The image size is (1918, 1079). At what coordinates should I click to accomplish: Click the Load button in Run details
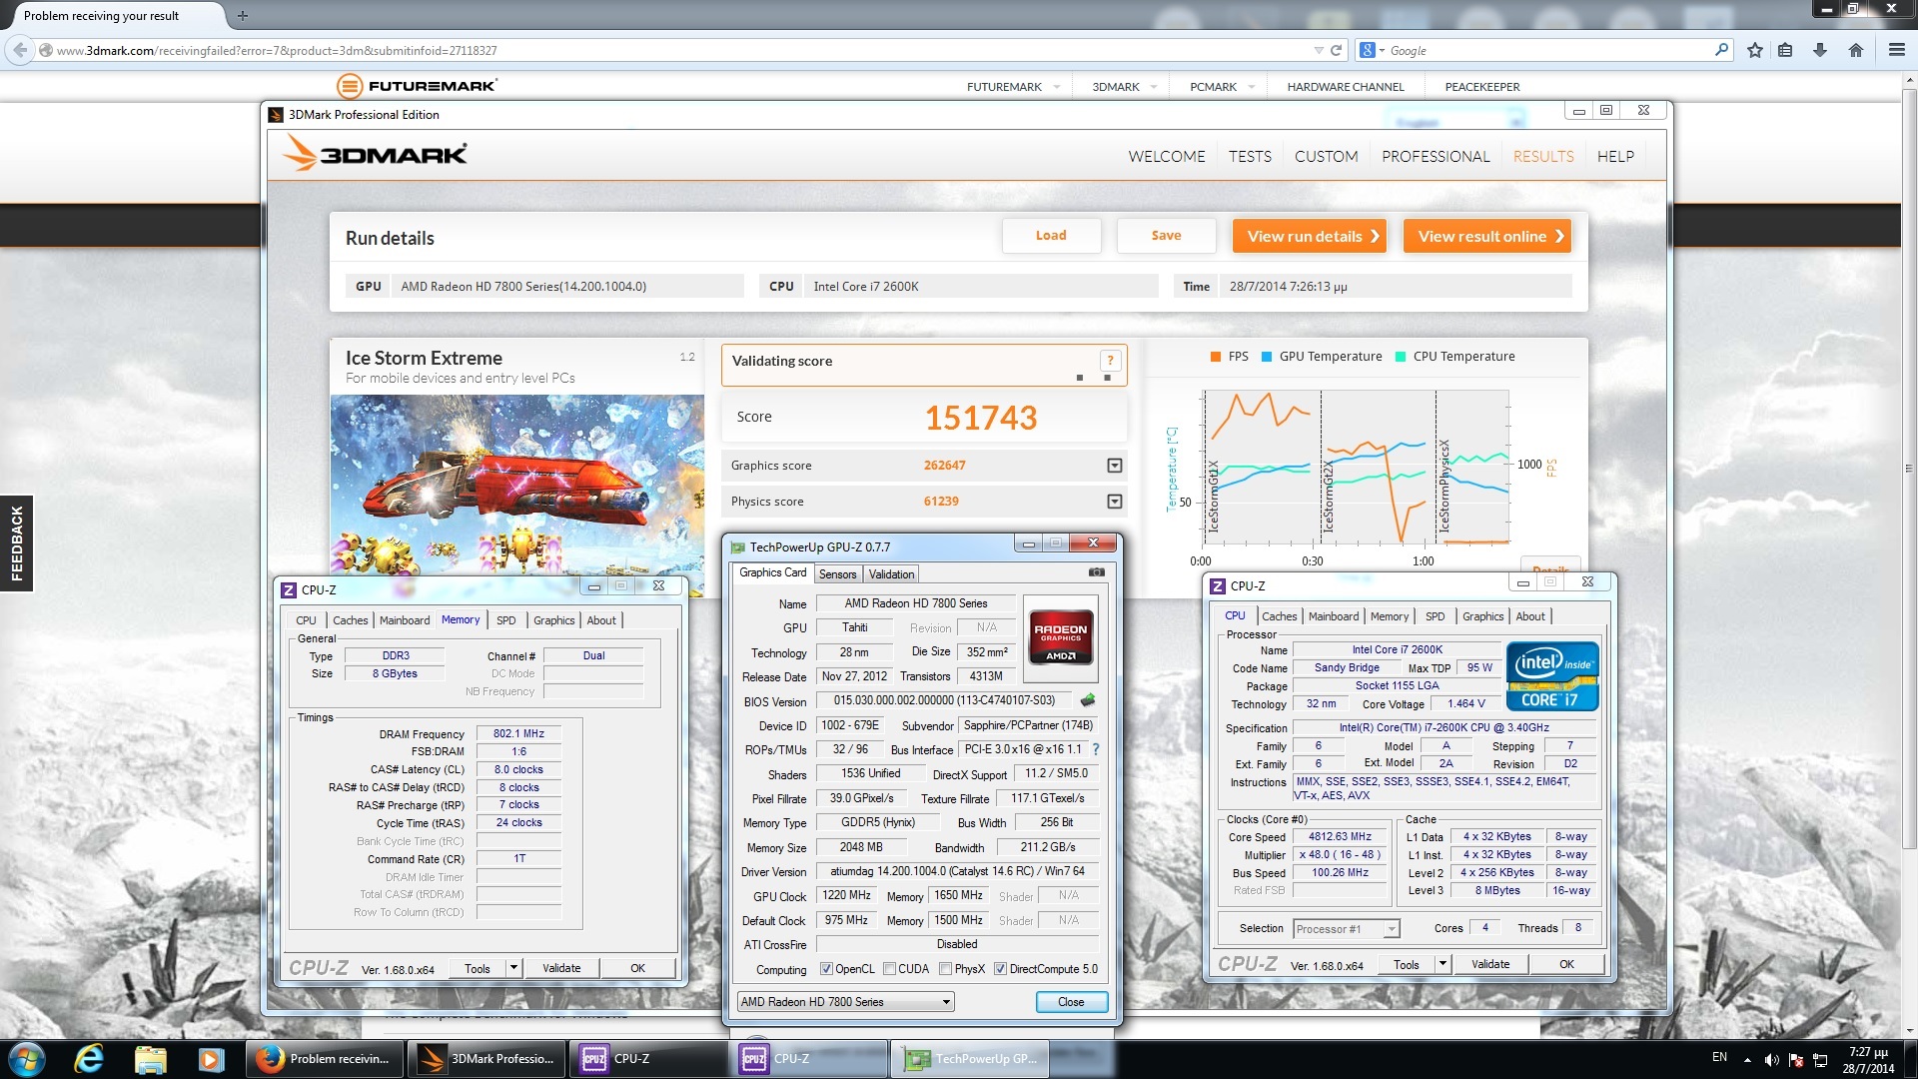pos(1051,236)
